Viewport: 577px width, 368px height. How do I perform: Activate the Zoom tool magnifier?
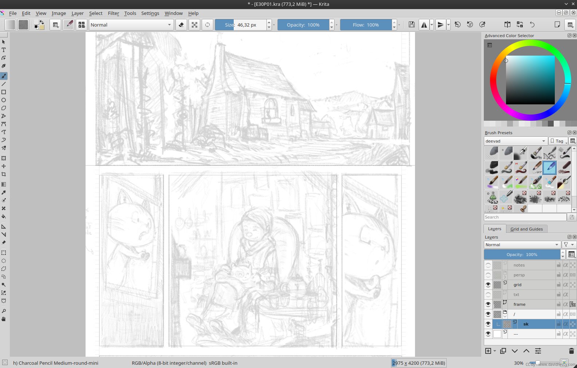(x=4, y=311)
